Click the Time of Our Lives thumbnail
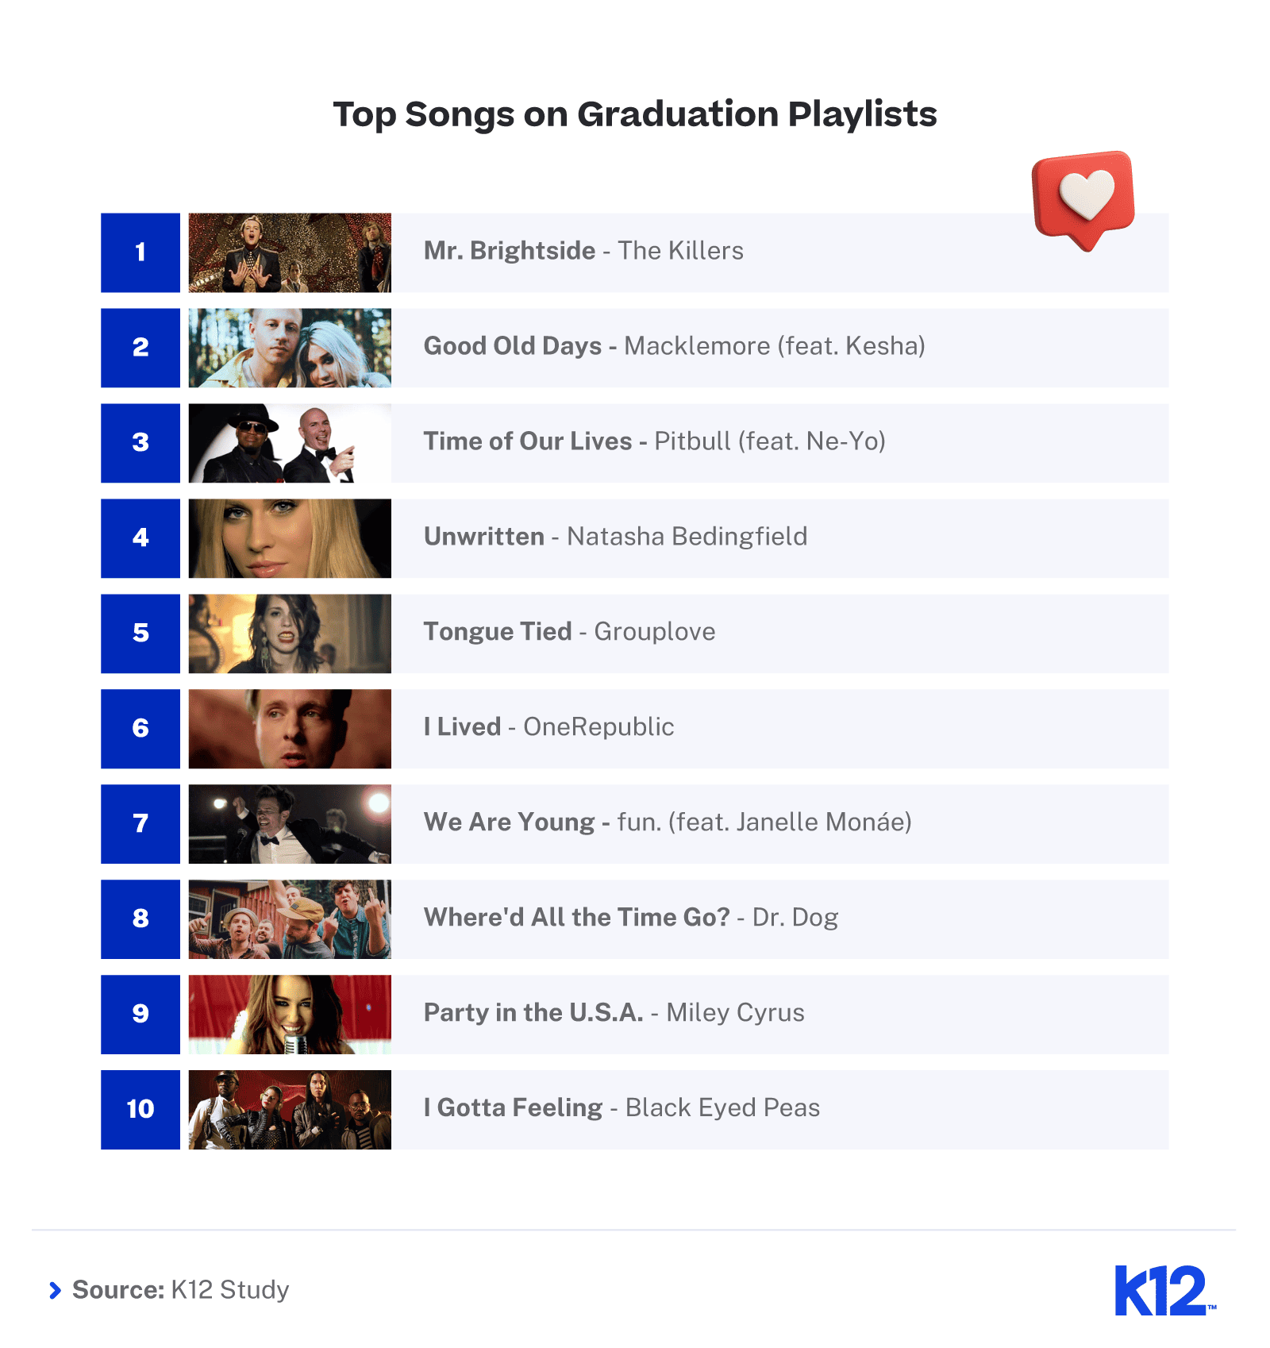Viewport: 1270px width, 1348px height. pyautogui.click(x=290, y=443)
